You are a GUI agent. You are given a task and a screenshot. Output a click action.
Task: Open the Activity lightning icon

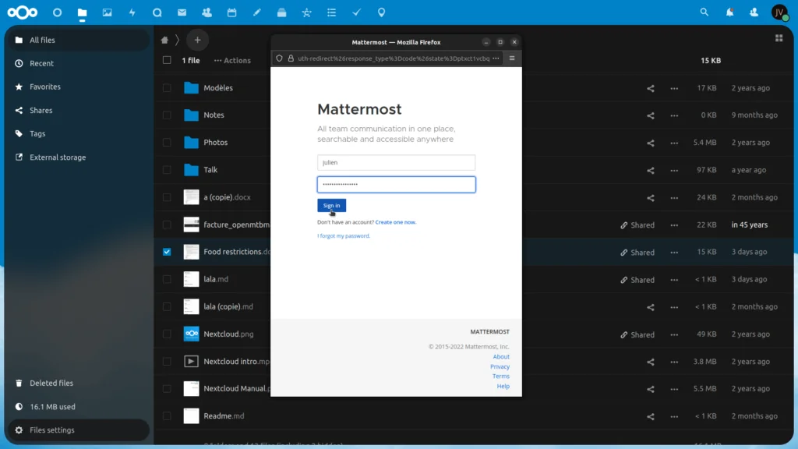132,12
